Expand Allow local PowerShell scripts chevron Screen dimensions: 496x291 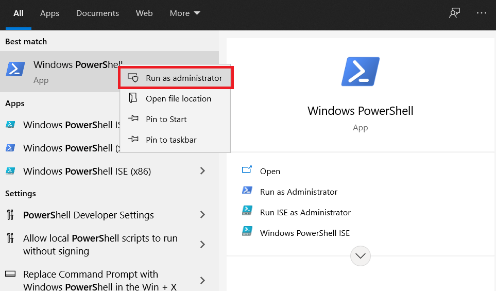coord(202,244)
